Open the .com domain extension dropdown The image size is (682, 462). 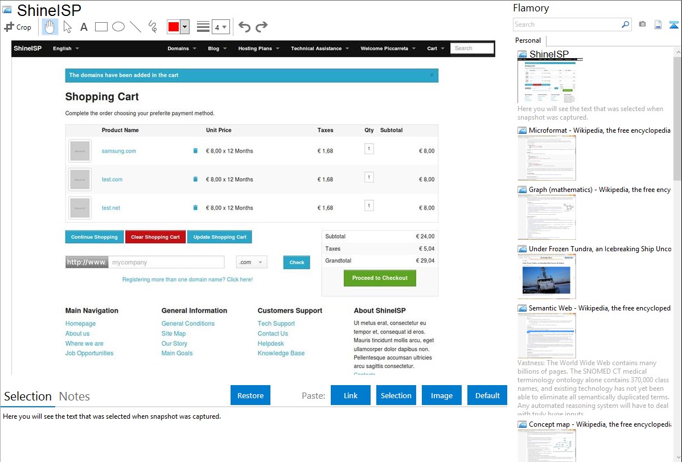pyautogui.click(x=252, y=262)
